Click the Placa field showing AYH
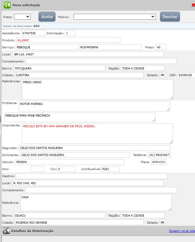This screenshot has width=195, height=242. point(158,162)
